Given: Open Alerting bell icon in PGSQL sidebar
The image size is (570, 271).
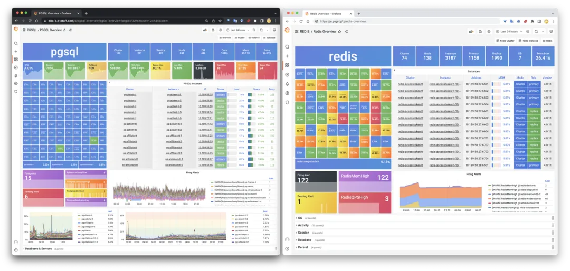Looking at the screenshot, I should pos(16,75).
